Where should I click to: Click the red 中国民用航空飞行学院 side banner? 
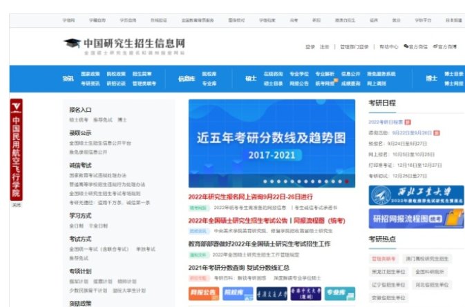[17, 150]
